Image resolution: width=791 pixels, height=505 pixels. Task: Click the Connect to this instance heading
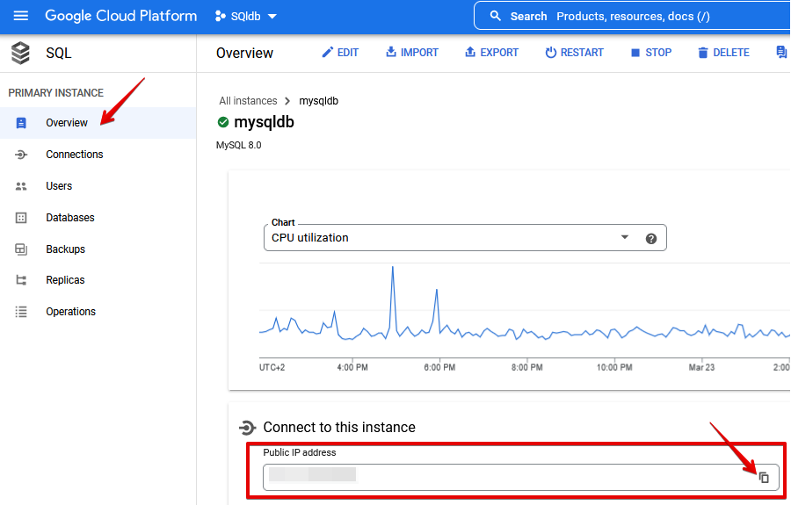point(339,428)
